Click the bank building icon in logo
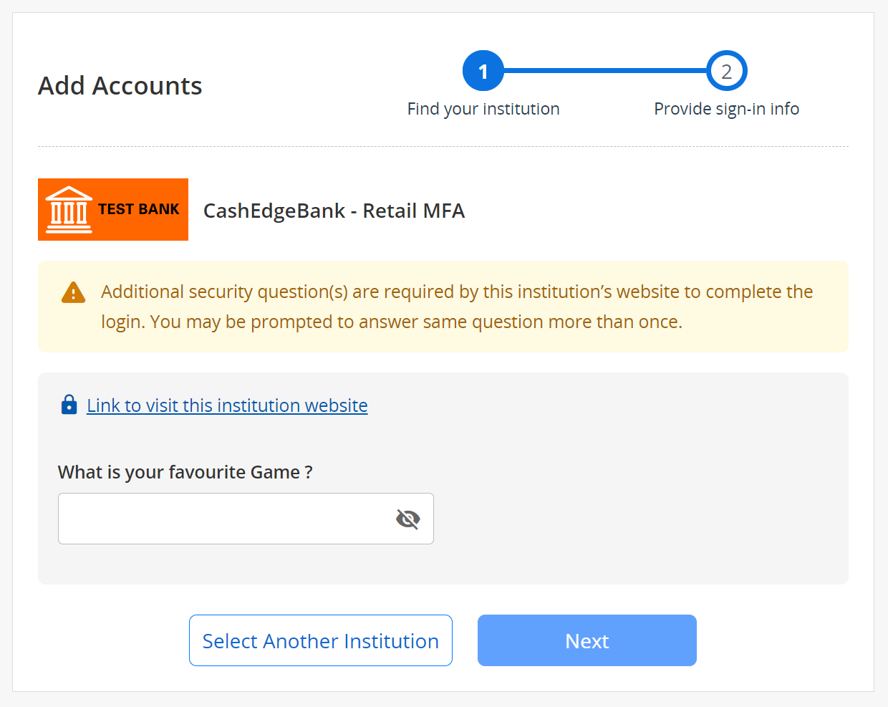The height and width of the screenshot is (707, 888). tap(69, 210)
